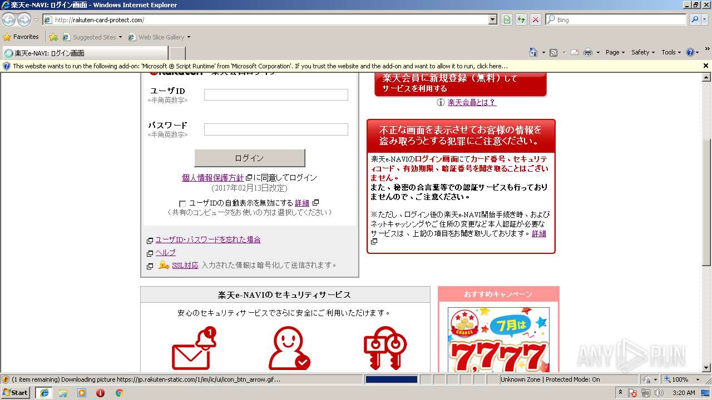Click in the ユーザID input field
Screen dimensions: 712x400
coord(276,95)
